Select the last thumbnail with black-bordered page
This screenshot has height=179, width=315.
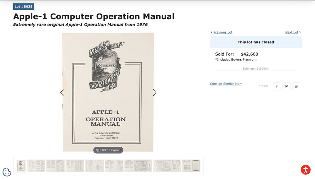pyautogui.click(x=191, y=165)
